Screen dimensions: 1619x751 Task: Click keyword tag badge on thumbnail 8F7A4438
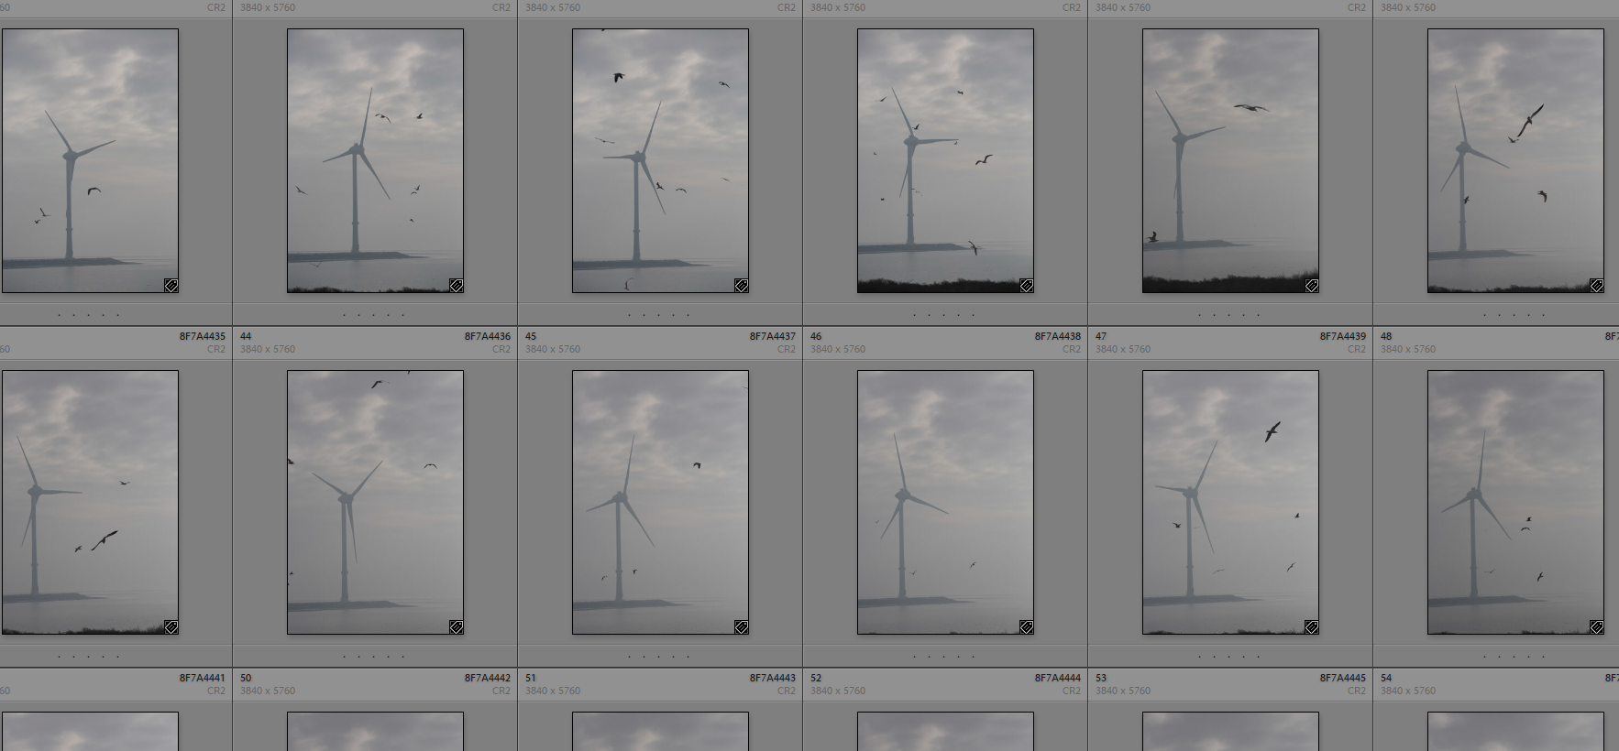(1026, 627)
